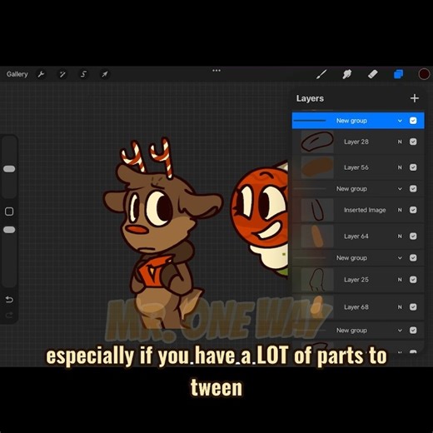Open the Adjustments magic wand menu
The image size is (433, 433).
pyautogui.click(x=62, y=74)
